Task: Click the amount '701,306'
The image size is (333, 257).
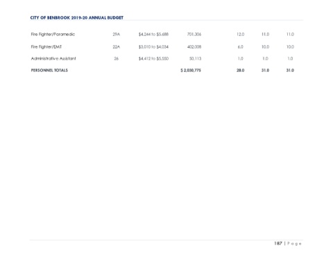Action: (194, 35)
